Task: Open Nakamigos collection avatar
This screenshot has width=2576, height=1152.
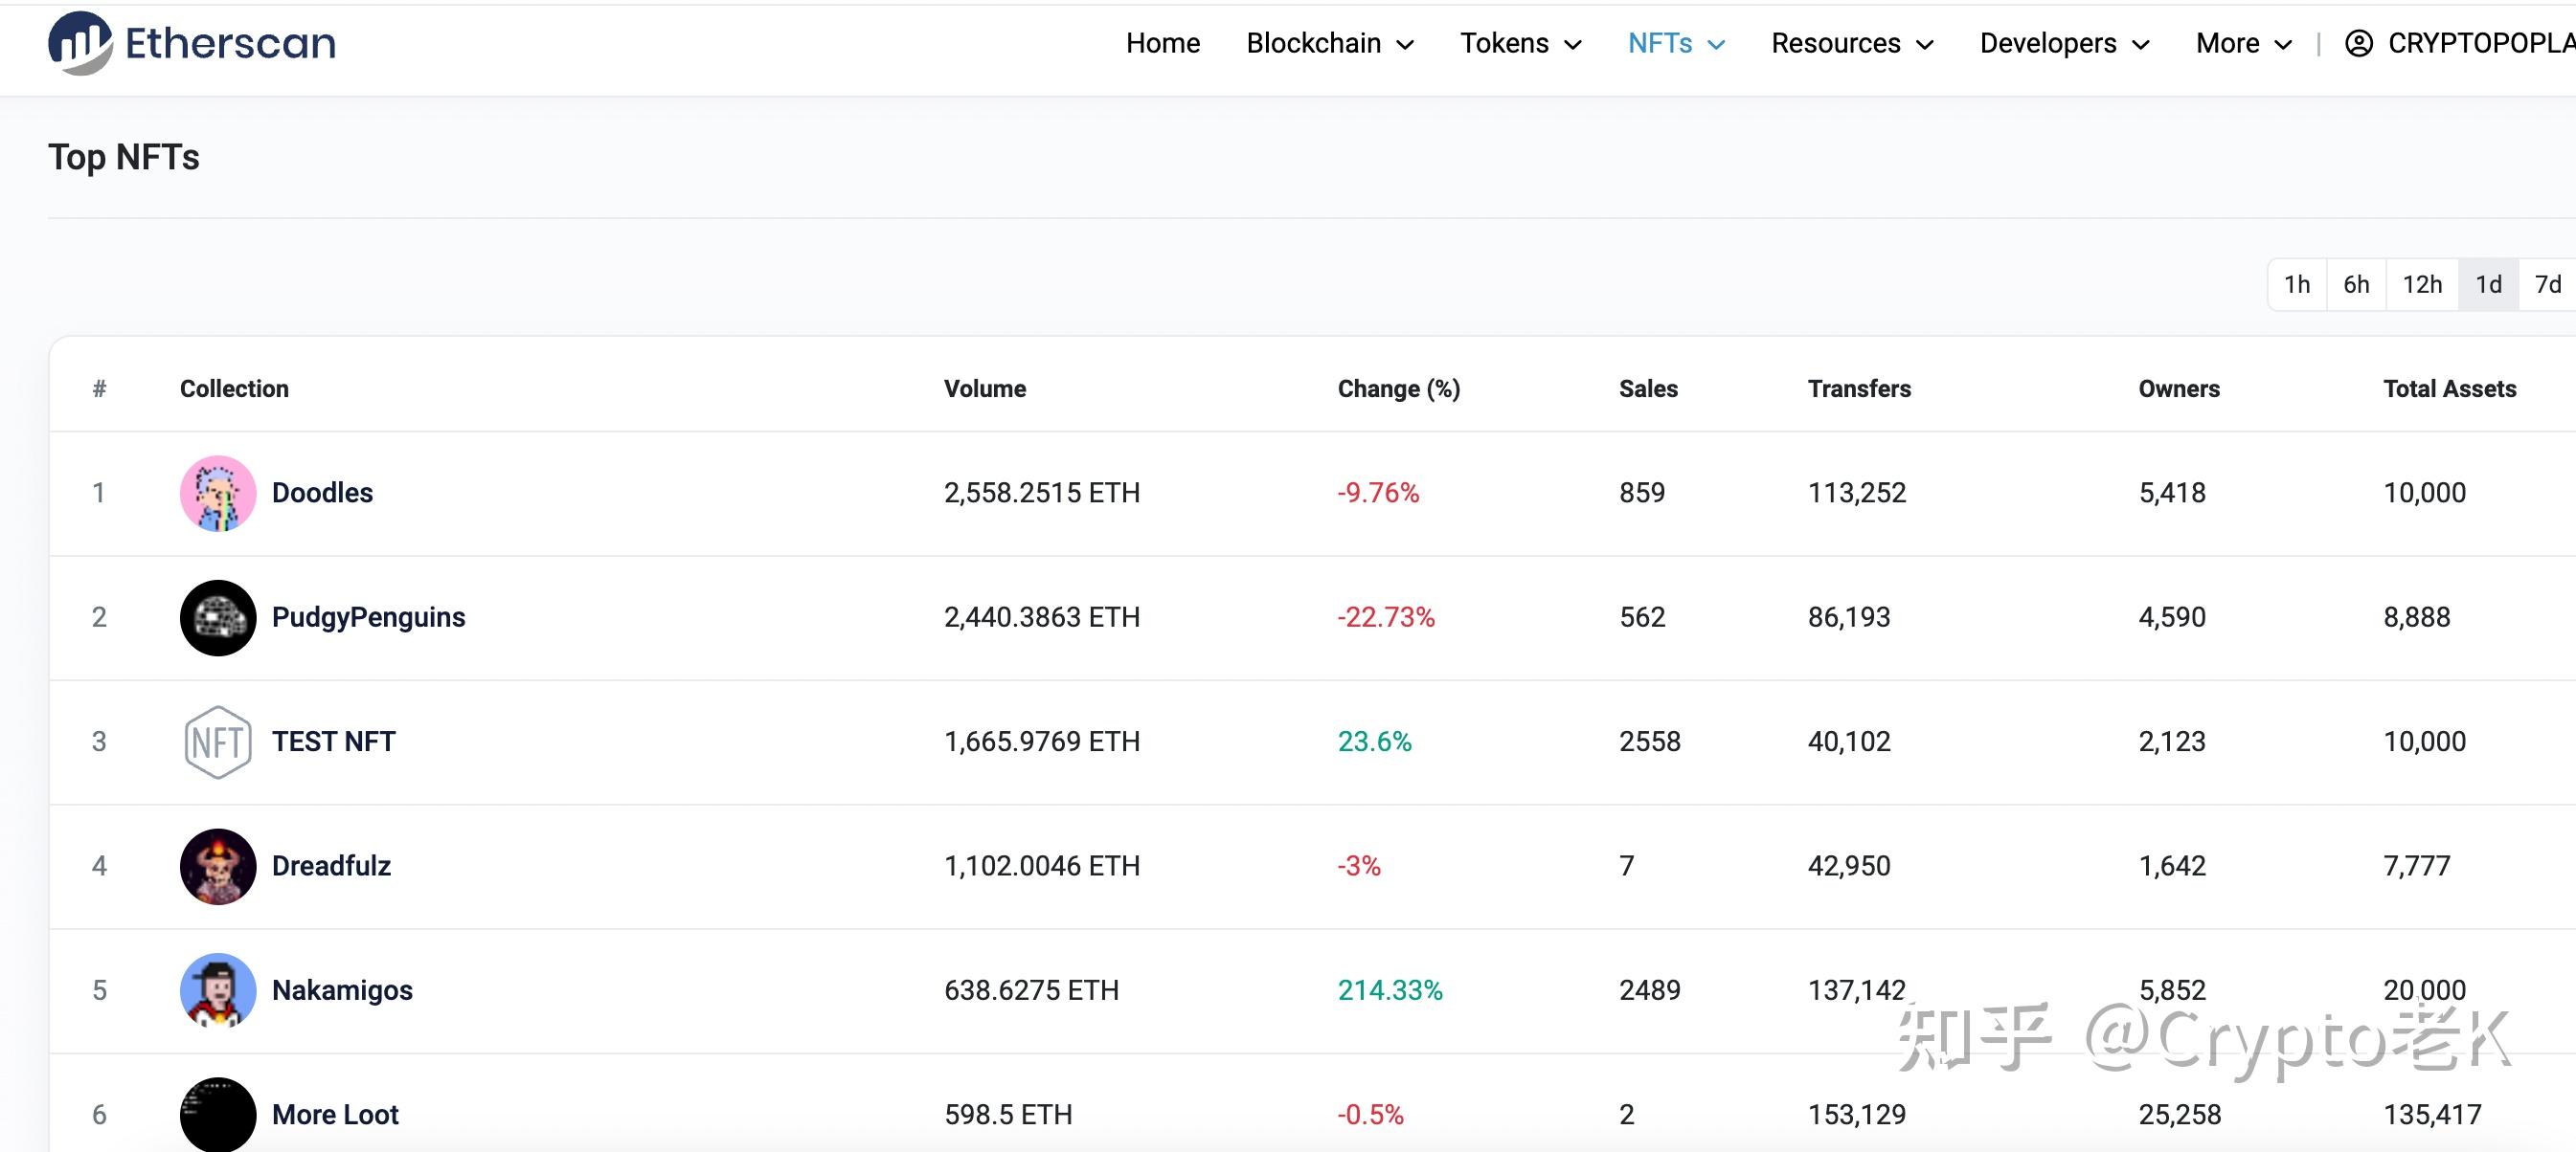Action: click(x=218, y=990)
